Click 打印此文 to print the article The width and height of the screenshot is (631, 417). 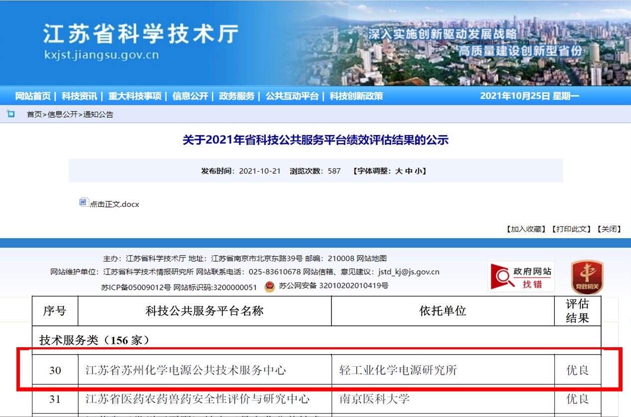(571, 229)
